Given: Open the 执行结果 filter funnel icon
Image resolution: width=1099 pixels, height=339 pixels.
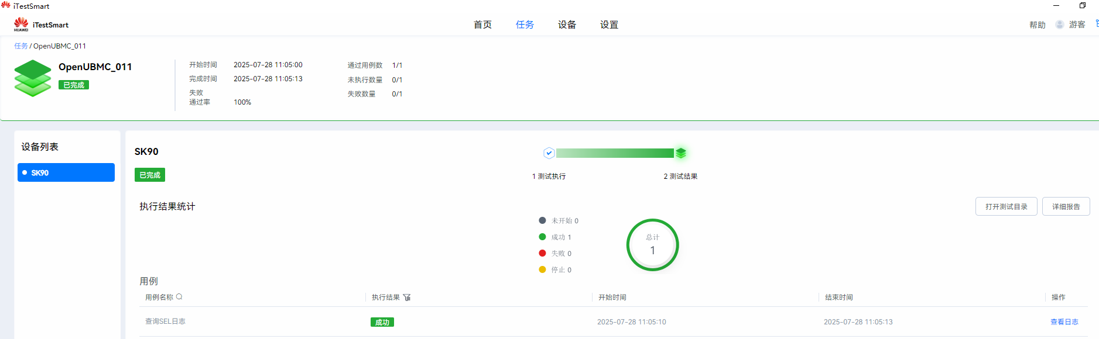Looking at the screenshot, I should [407, 298].
